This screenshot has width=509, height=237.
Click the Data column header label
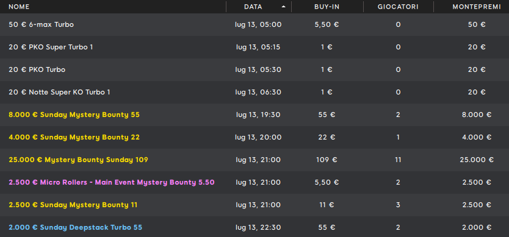click(x=253, y=7)
